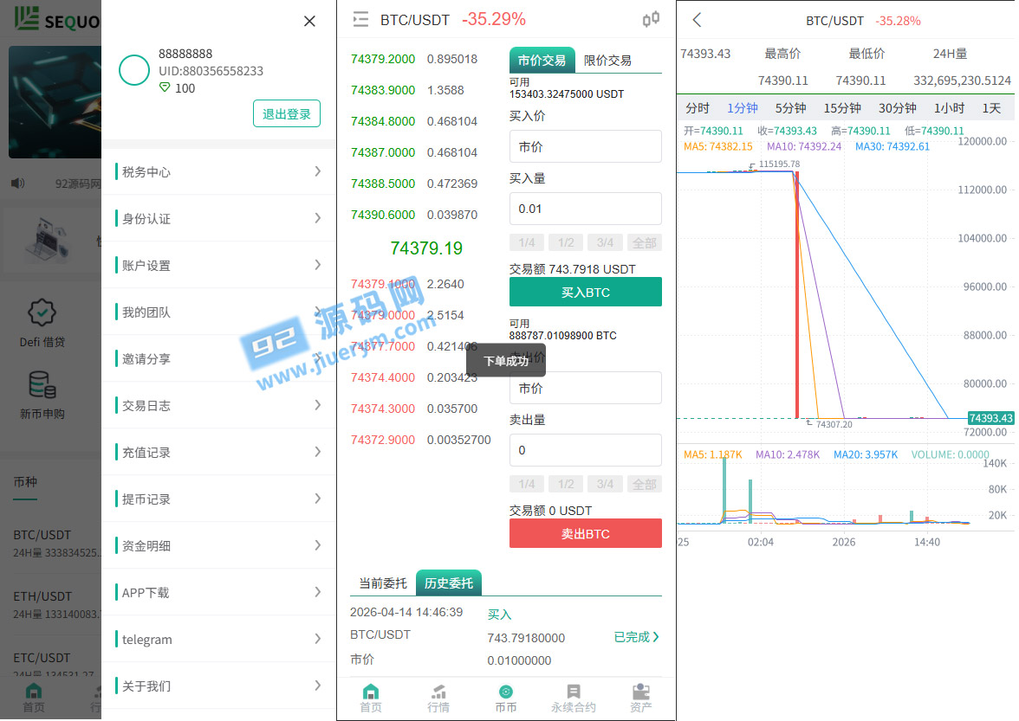Click the round user avatar circle

pyautogui.click(x=134, y=70)
